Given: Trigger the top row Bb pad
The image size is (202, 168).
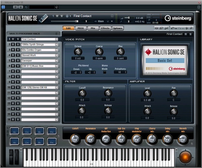Looking at the screenshot, I should pyautogui.click(x=39, y=131).
